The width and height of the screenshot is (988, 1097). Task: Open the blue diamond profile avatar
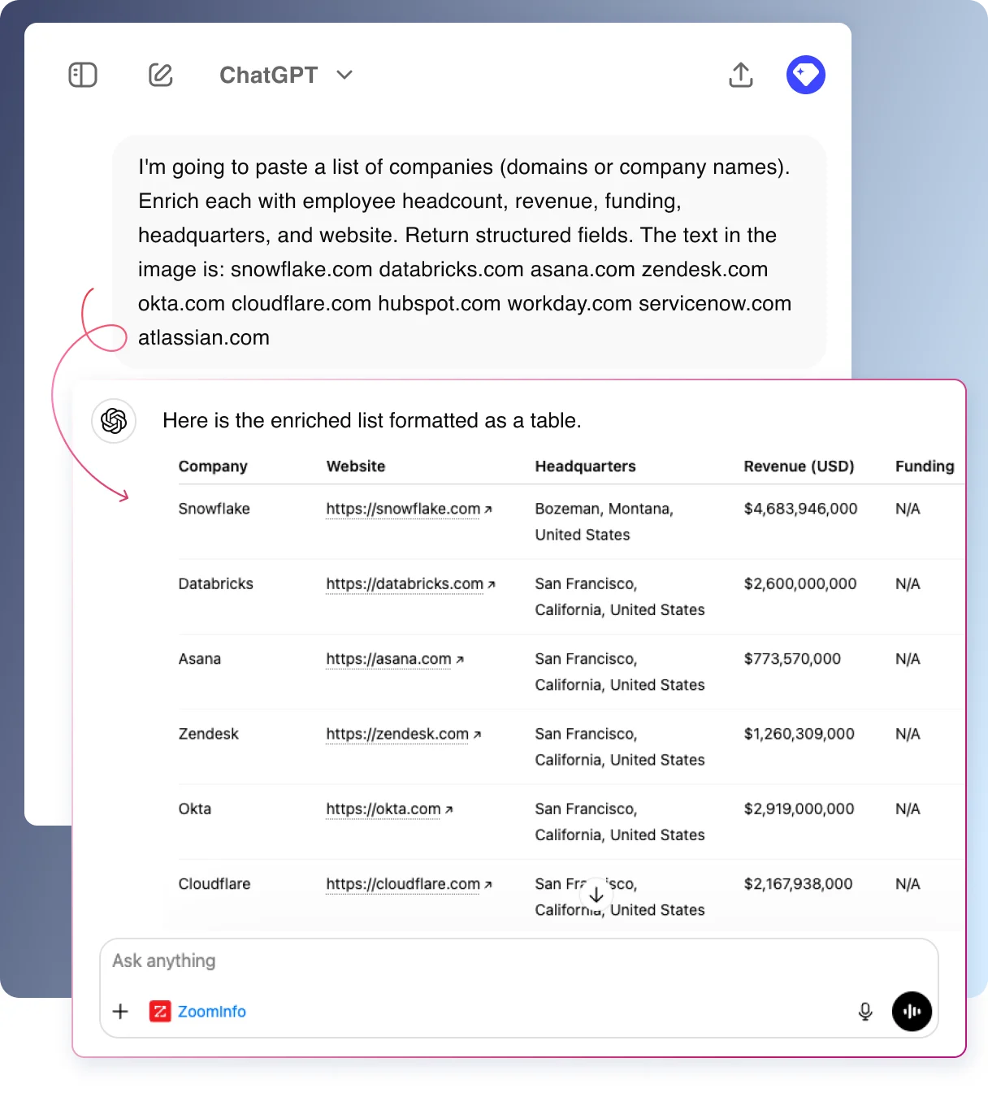[x=806, y=75]
